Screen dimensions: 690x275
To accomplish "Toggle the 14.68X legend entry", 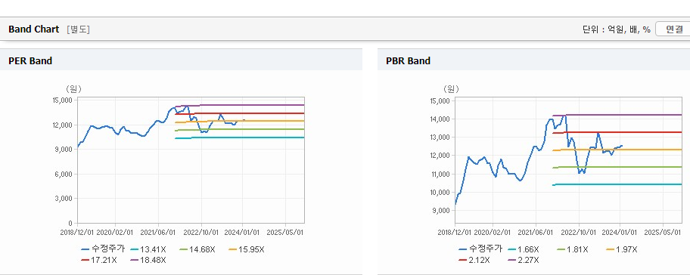I will pyautogui.click(x=197, y=249).
